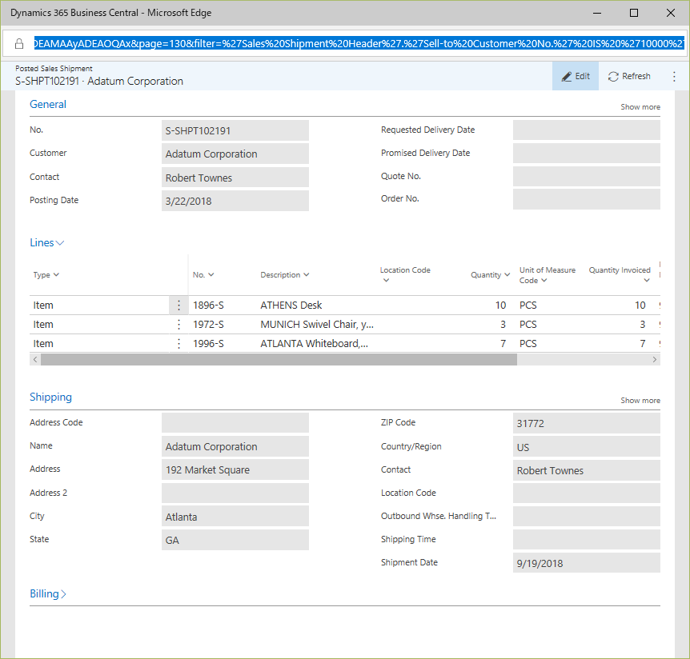Click the ZIP Code field 31772

click(x=587, y=423)
